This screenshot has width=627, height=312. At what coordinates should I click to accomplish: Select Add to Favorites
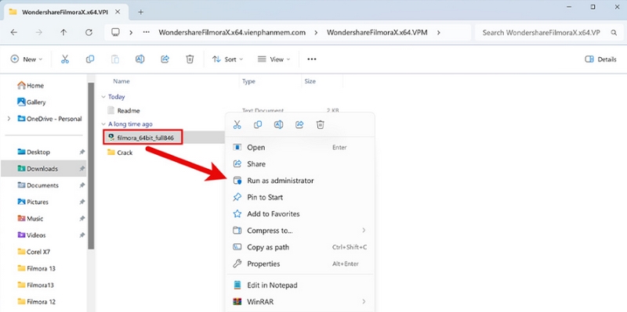(300, 213)
